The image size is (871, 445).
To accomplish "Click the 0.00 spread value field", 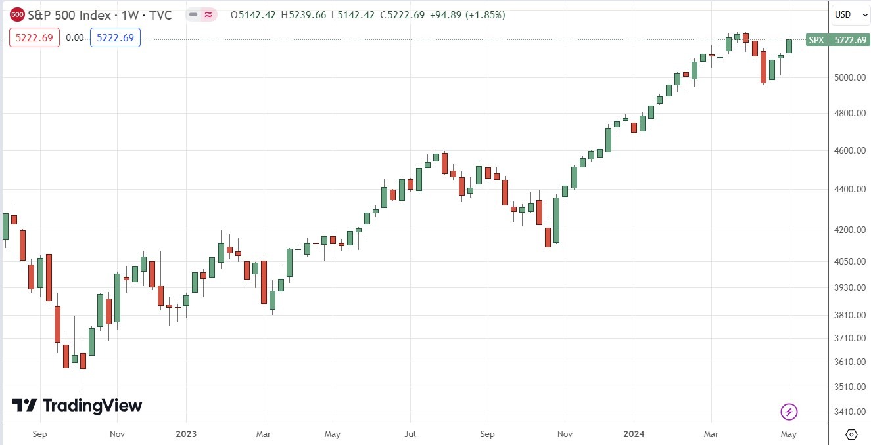I will pyautogui.click(x=74, y=37).
